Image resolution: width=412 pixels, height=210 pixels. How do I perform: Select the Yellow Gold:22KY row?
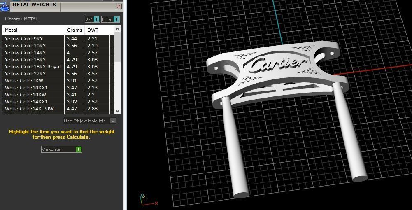[x=58, y=74]
